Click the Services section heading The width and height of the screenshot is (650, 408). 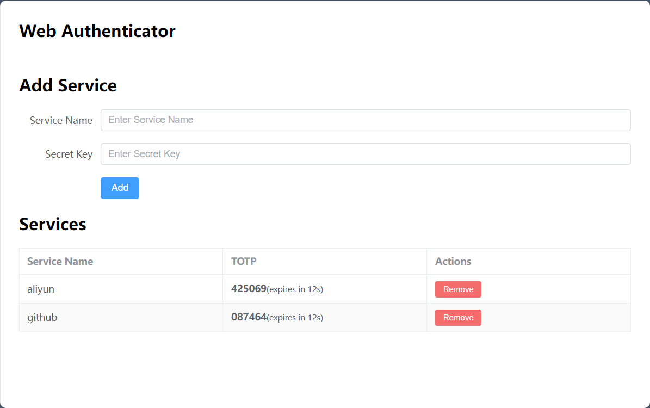pyautogui.click(x=53, y=224)
